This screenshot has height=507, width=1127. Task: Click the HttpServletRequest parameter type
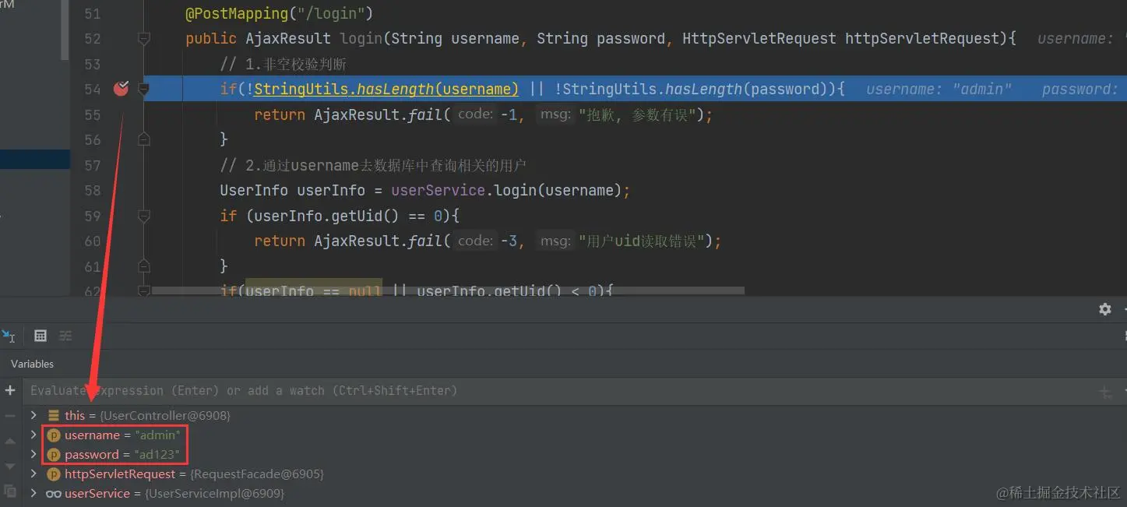759,38
